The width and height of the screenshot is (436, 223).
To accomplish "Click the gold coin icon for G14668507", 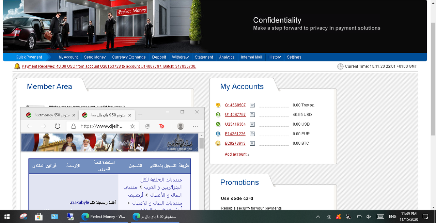I will (218, 105).
